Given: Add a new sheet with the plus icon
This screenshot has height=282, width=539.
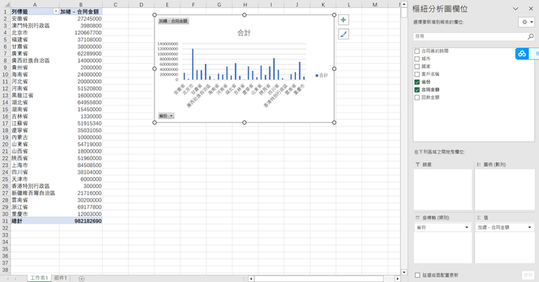Looking at the screenshot, I should [x=81, y=278].
